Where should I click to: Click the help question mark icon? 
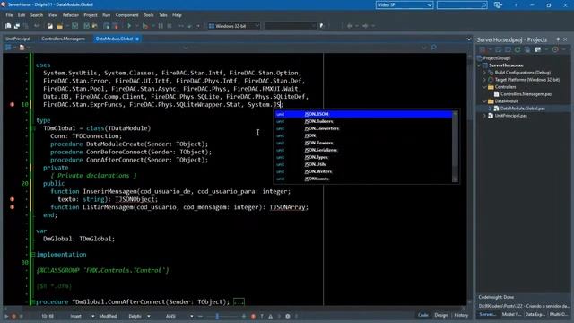click(x=516, y=5)
